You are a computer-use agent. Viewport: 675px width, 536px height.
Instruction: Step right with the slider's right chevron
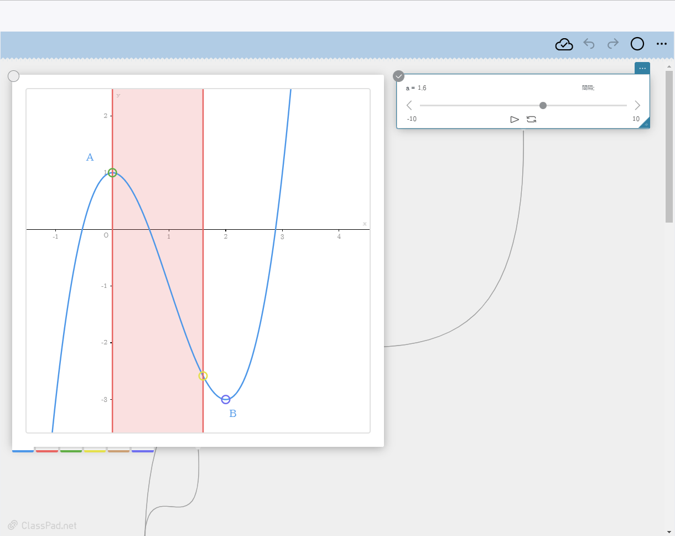[637, 105]
